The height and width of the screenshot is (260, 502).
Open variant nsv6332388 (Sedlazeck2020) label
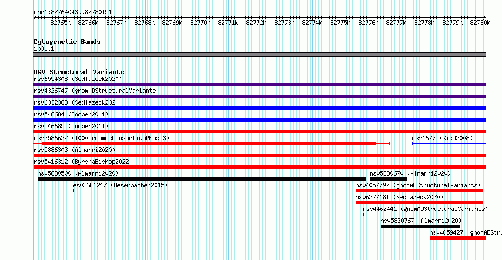[78, 102]
